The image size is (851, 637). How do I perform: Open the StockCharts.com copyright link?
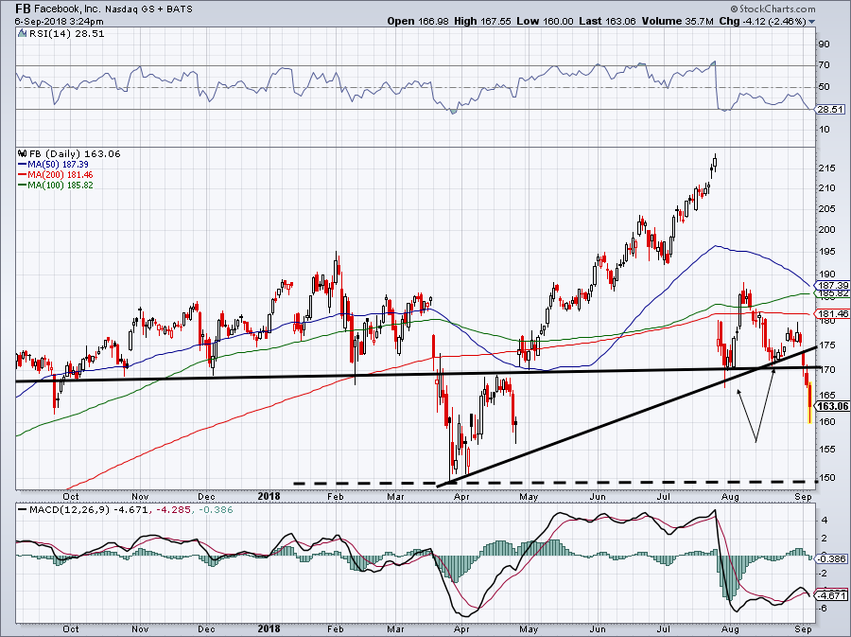pyautogui.click(x=773, y=9)
